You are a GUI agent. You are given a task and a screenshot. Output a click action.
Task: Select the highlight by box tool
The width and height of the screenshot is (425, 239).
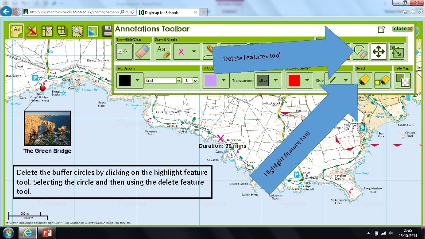click(x=382, y=80)
